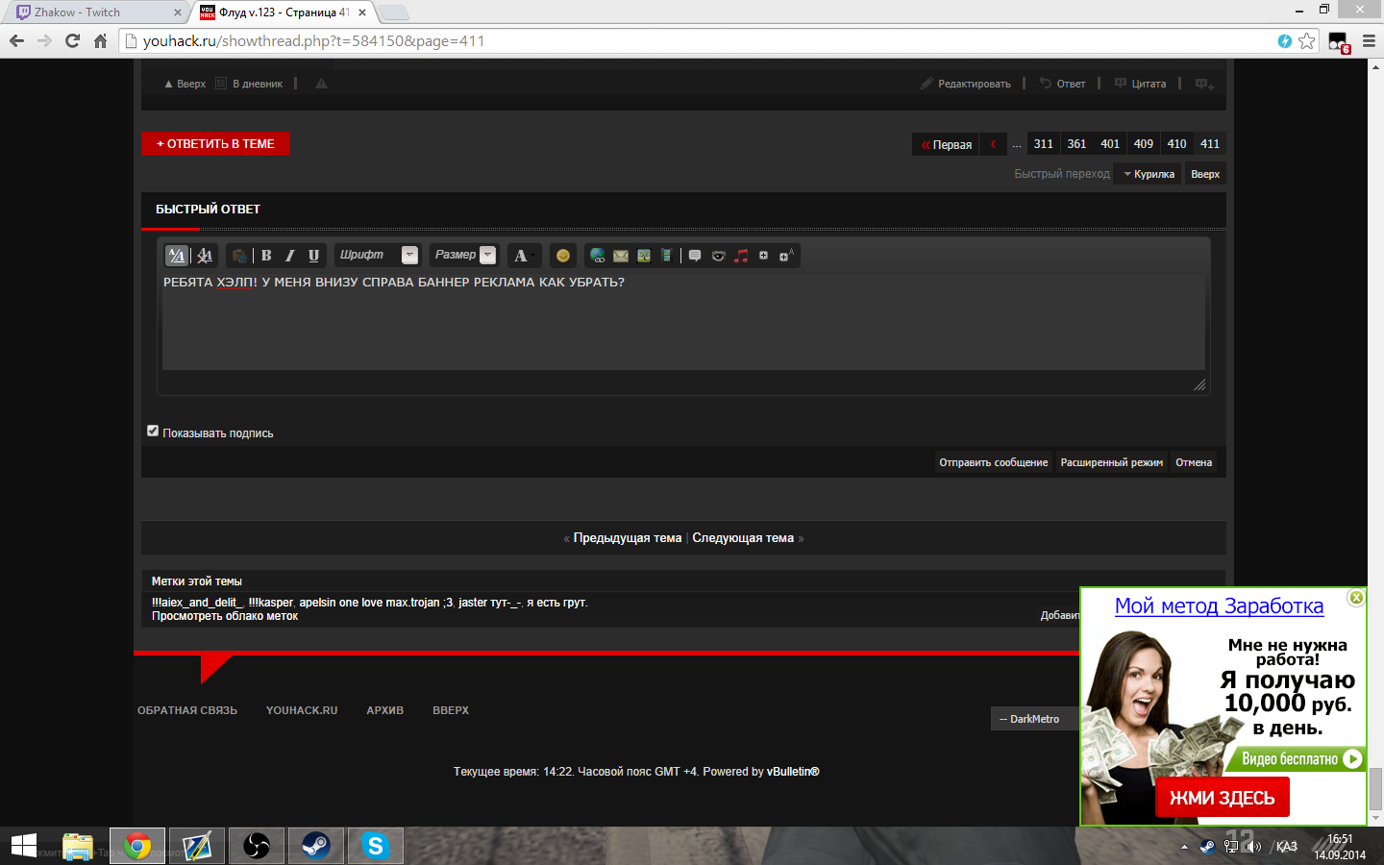Insert music note audio icon
This screenshot has width=1384, height=865.
pos(741,256)
